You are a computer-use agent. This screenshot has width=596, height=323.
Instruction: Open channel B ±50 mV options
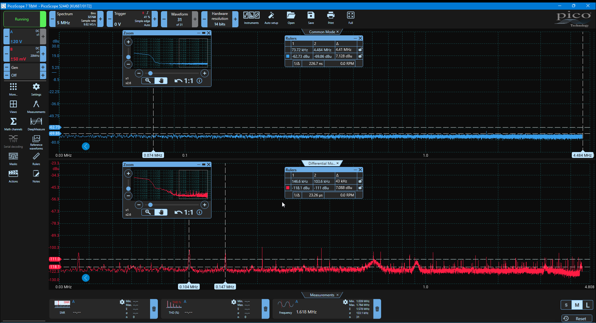pos(25,54)
